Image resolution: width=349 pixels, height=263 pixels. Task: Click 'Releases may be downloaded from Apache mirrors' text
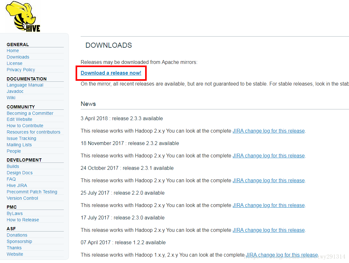(x=139, y=62)
